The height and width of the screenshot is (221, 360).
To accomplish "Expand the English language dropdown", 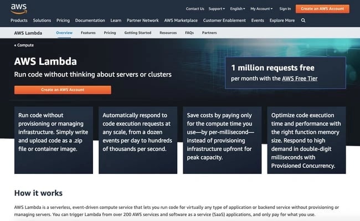I will click(x=238, y=9).
